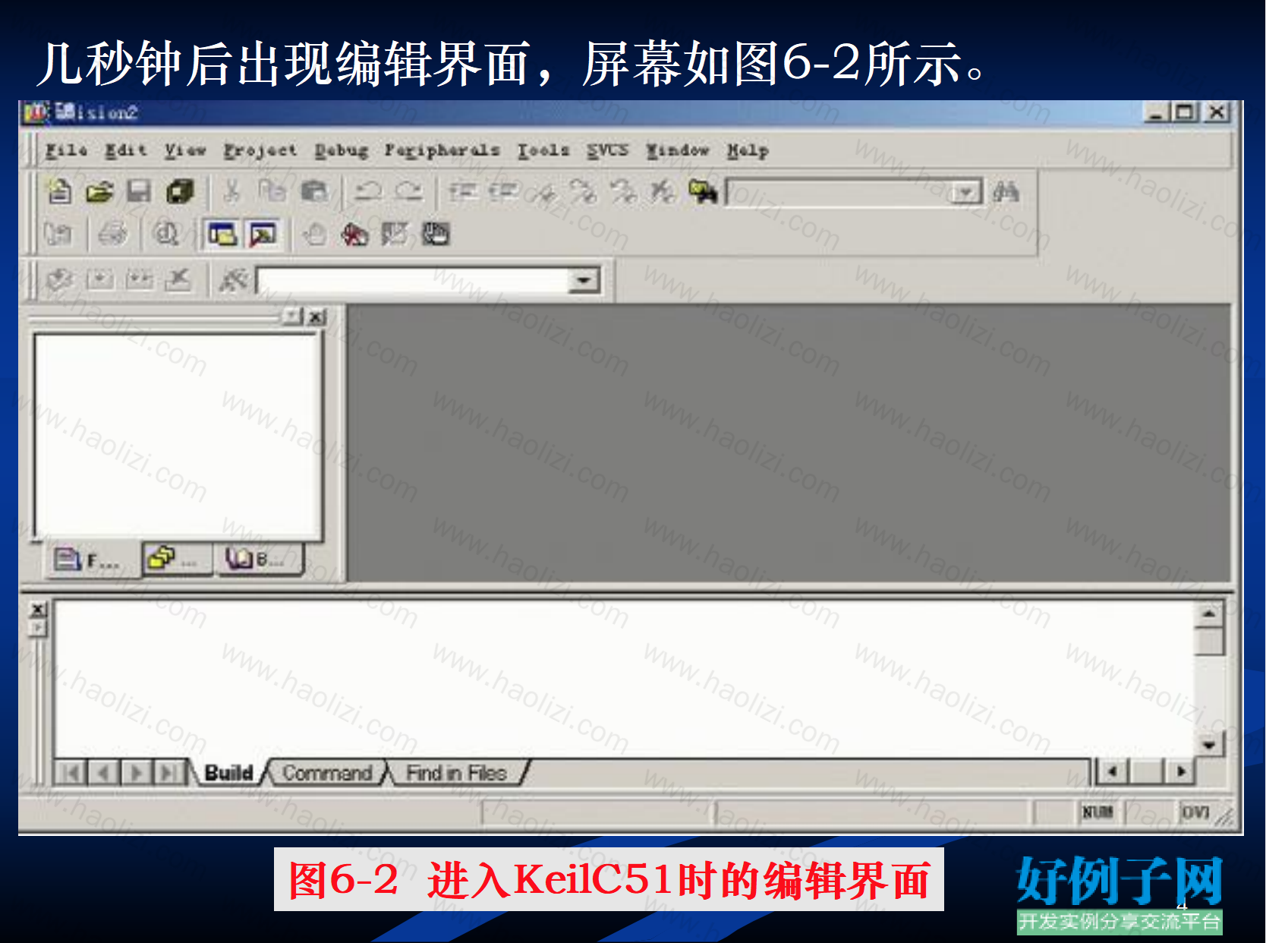This screenshot has height=943, width=1266.
Task: Click the binoculars Find icon
Action: pyautogui.click(x=1006, y=192)
